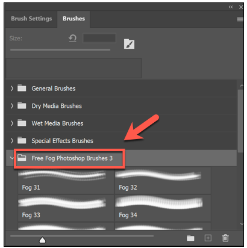Click the Free Fog Photoshop Brushes folder icon
Viewport: 247px width, 248px height.
click(x=22, y=158)
